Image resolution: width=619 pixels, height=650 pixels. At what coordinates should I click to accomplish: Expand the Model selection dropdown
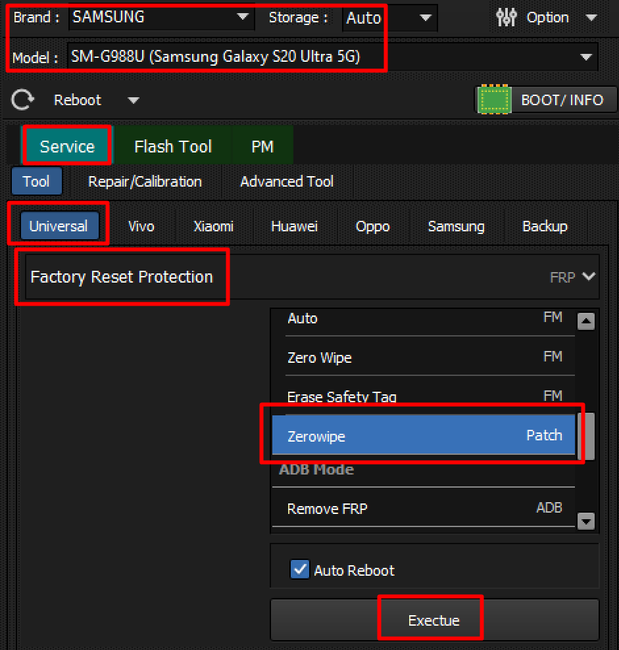click(x=332, y=57)
